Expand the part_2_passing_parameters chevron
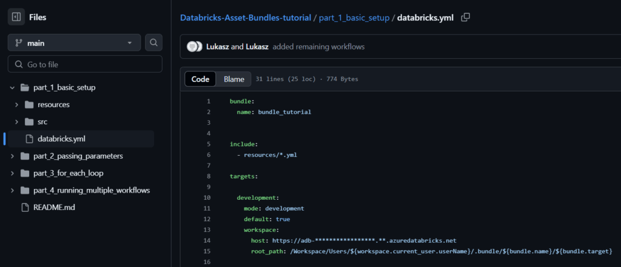Screen dimensions: 621x267 (12, 156)
